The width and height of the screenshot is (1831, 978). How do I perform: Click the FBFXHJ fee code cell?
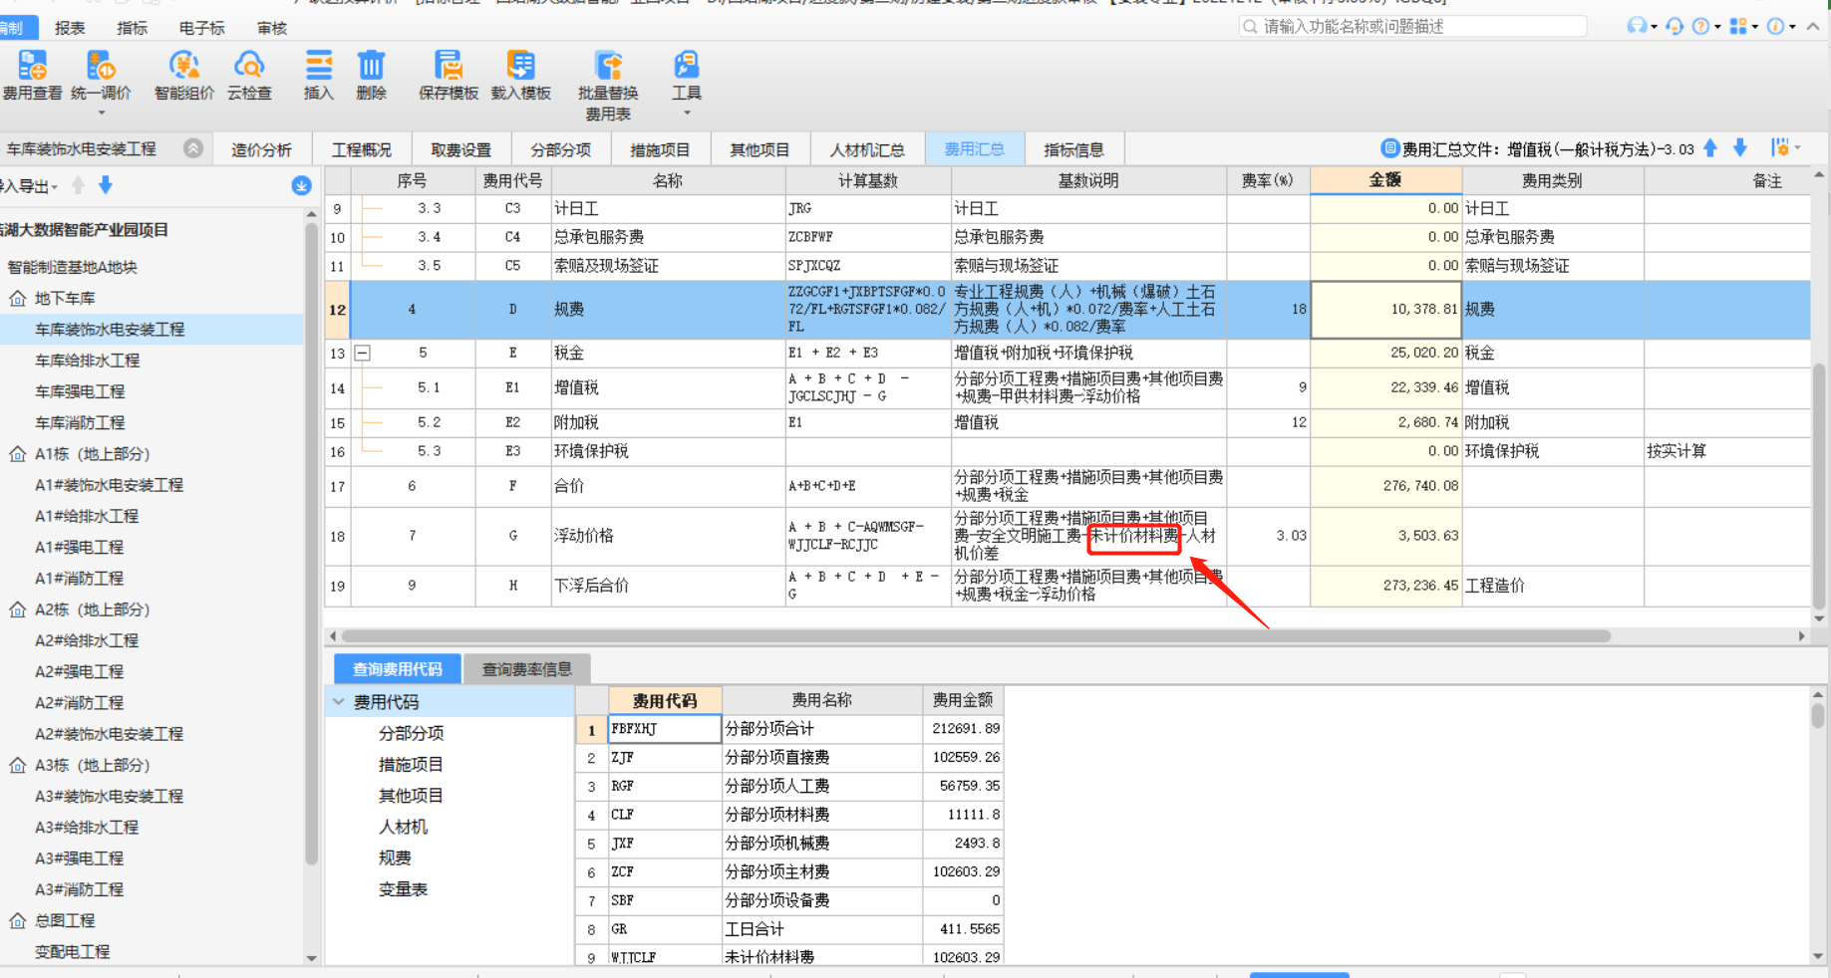(665, 729)
